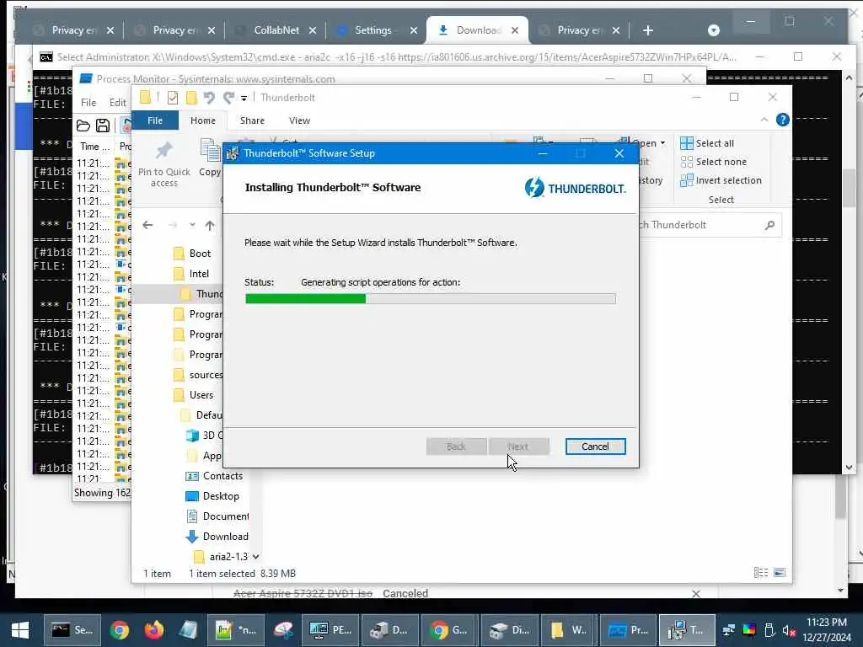Screen dimensions: 863x647
Task: Select the Users folder in navigation tree
Action: pyautogui.click(x=193, y=395)
